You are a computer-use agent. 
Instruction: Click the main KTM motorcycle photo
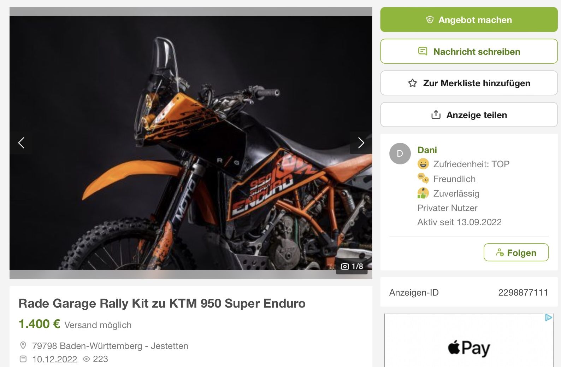(x=191, y=143)
